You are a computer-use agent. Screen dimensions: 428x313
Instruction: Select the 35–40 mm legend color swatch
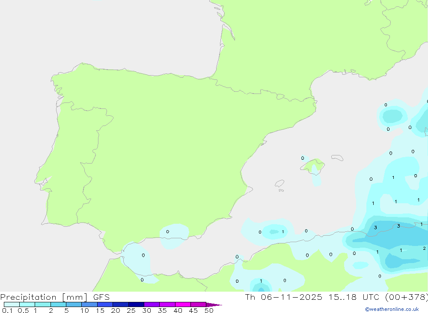point(167,304)
